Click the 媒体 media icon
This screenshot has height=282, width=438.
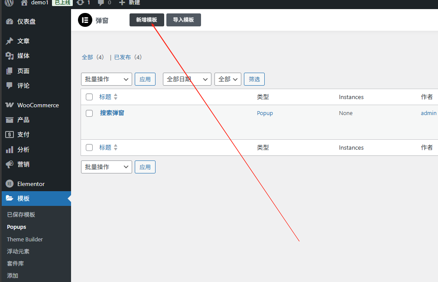tap(10, 56)
